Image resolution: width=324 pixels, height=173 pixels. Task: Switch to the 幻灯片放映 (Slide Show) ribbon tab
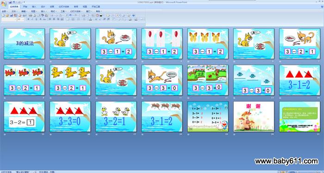64,6
